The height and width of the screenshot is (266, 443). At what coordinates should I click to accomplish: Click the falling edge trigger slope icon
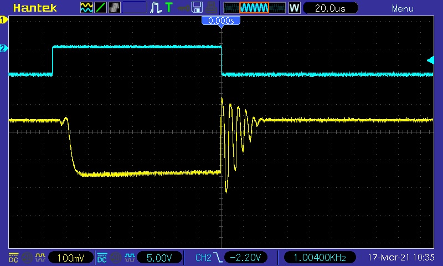click(x=218, y=258)
